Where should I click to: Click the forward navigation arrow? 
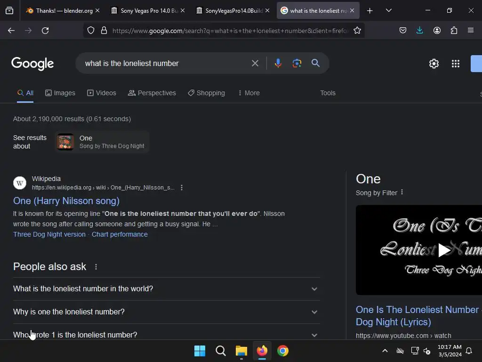28,31
